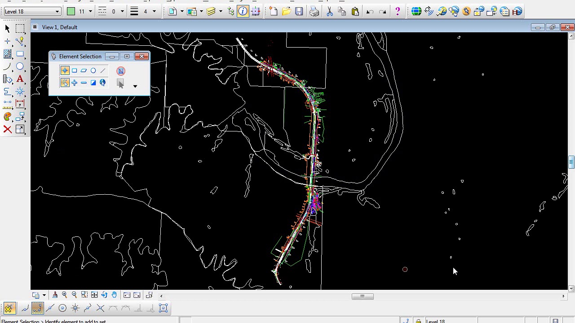Select the Bisector snap mode
This screenshot has width=575, height=323.
point(88,308)
